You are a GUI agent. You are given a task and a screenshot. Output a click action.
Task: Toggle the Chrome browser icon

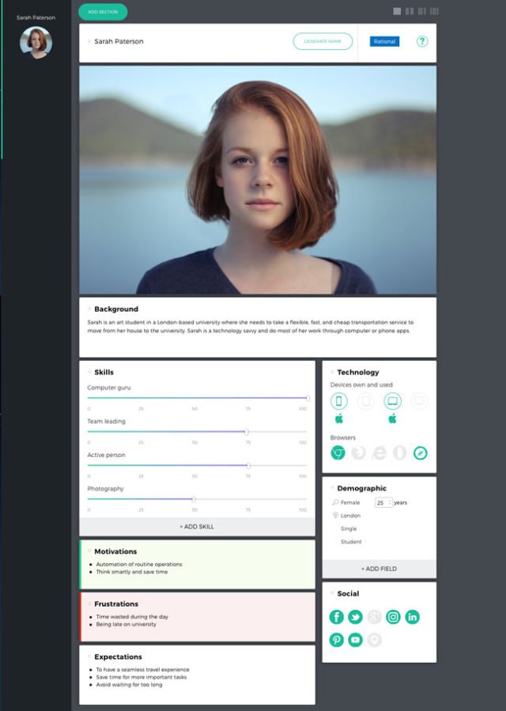tap(338, 452)
